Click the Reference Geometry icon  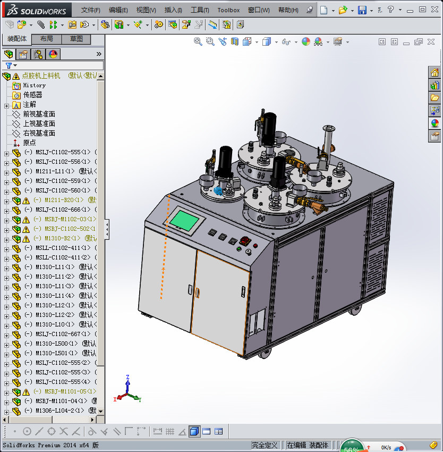138,25
